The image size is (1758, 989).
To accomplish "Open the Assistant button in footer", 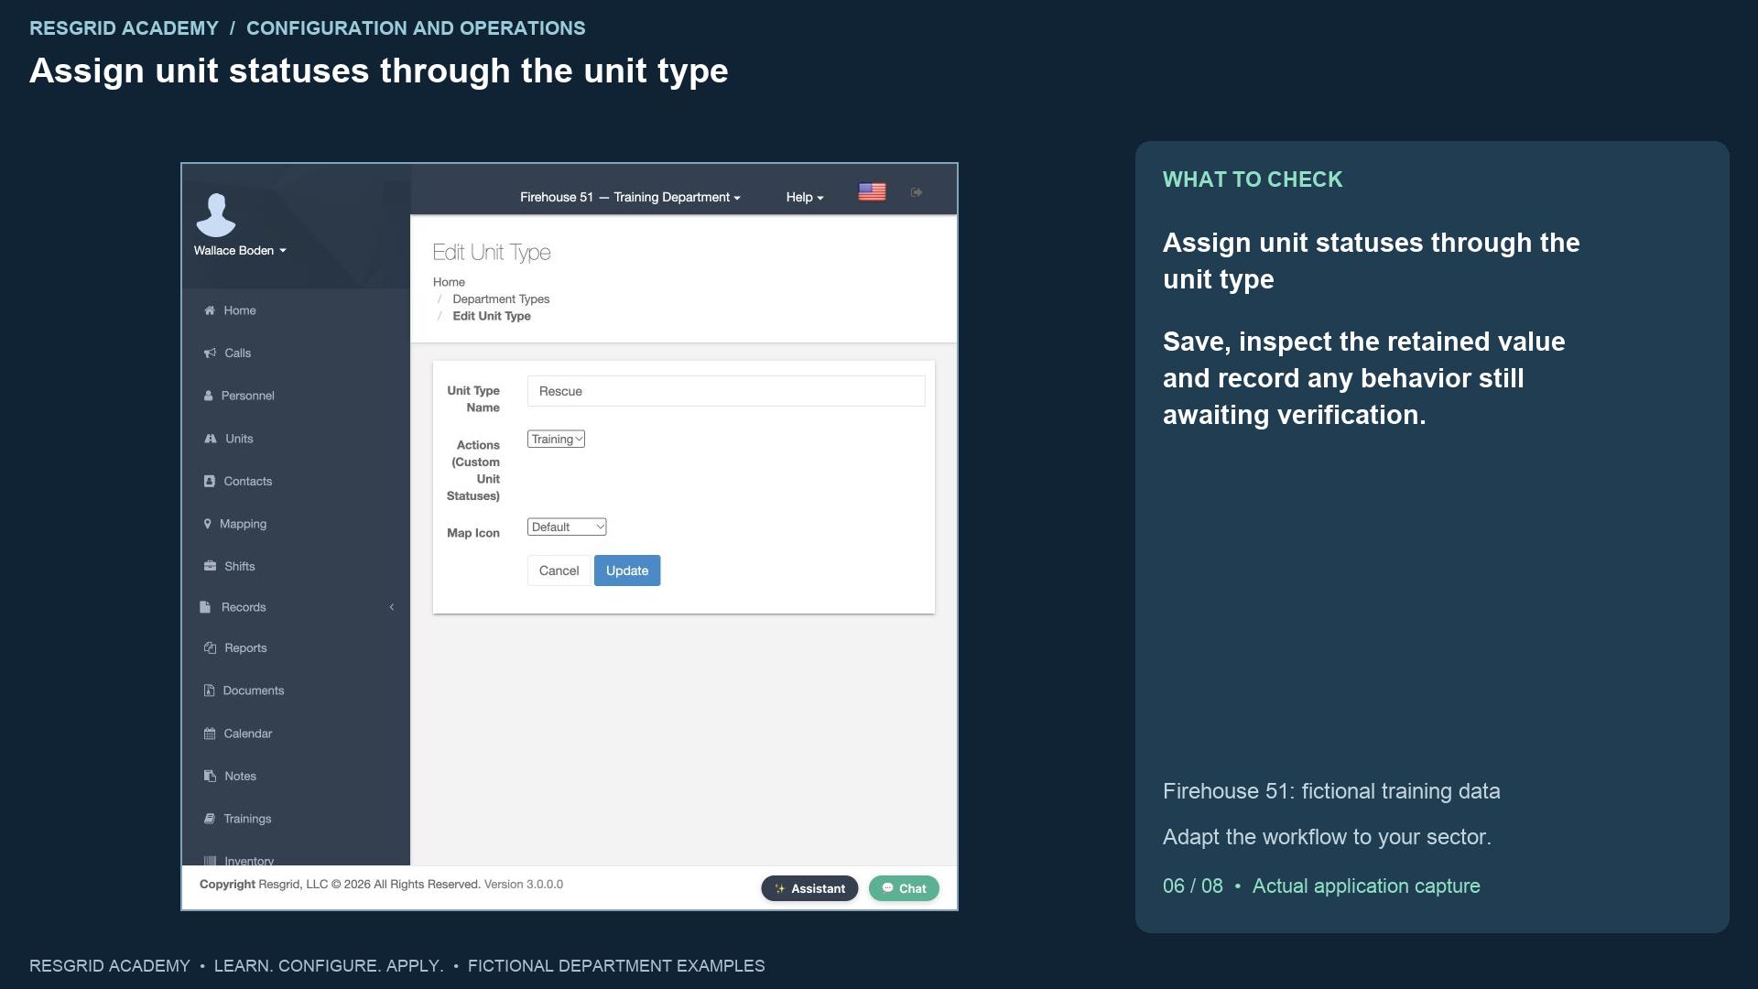I will coord(809,888).
